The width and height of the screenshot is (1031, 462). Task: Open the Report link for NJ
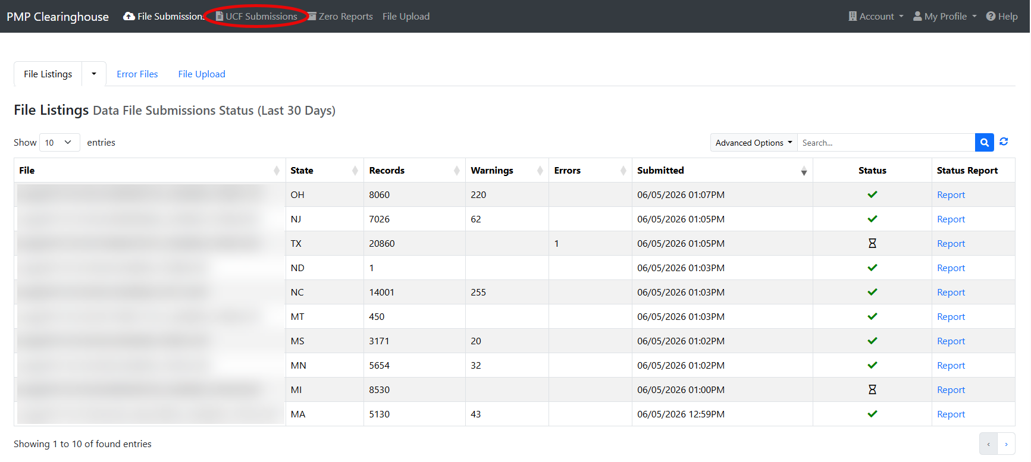coord(951,219)
